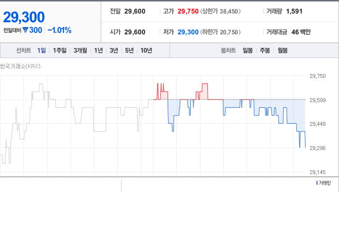Screen dimensions: 339x237
Task: Switch to 월봉 candle chart
Action: (282, 50)
